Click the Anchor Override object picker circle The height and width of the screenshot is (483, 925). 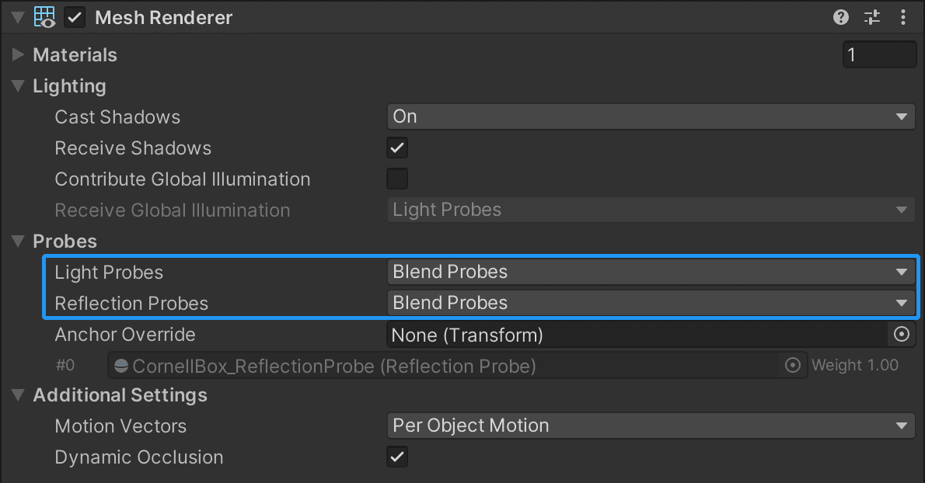click(x=902, y=335)
